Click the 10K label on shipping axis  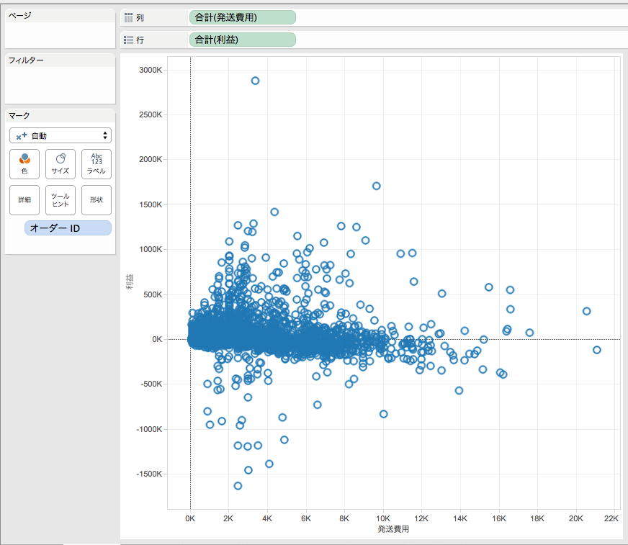[383, 518]
